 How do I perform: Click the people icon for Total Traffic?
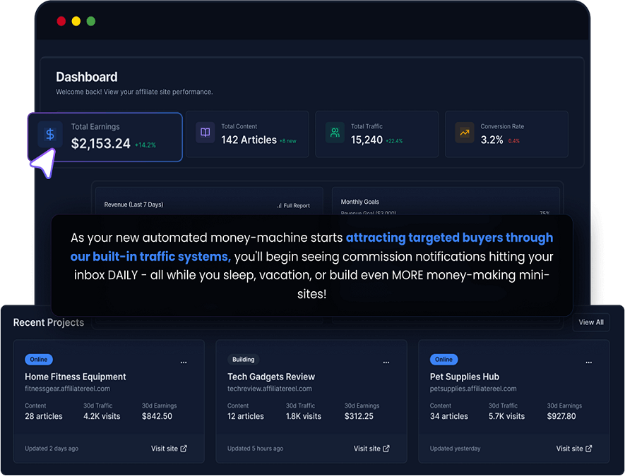[x=335, y=133]
